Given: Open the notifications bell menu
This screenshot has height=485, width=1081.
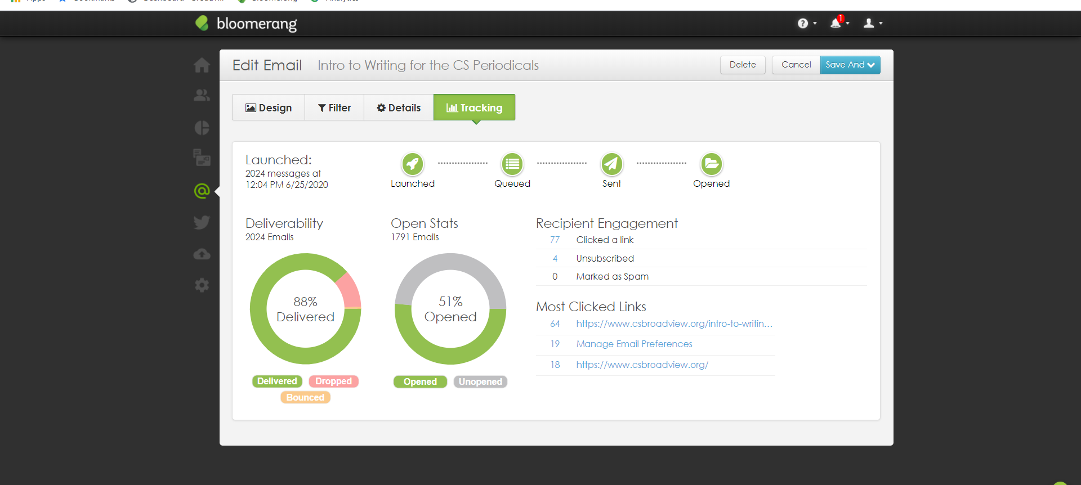Looking at the screenshot, I should point(839,23).
